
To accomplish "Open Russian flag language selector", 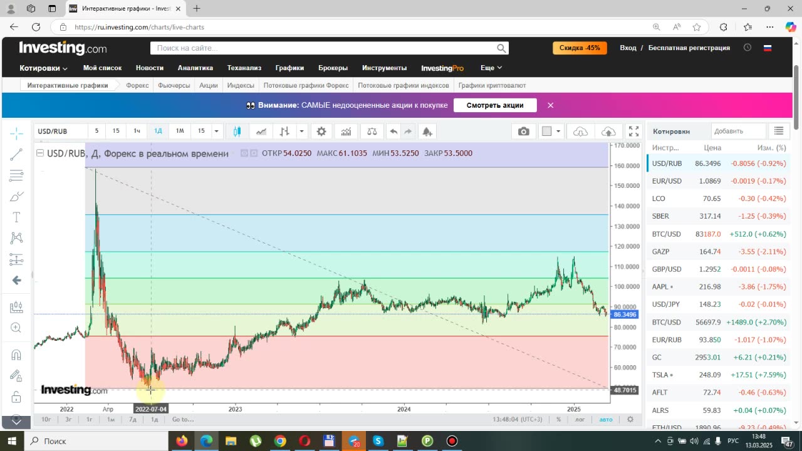I will [768, 48].
